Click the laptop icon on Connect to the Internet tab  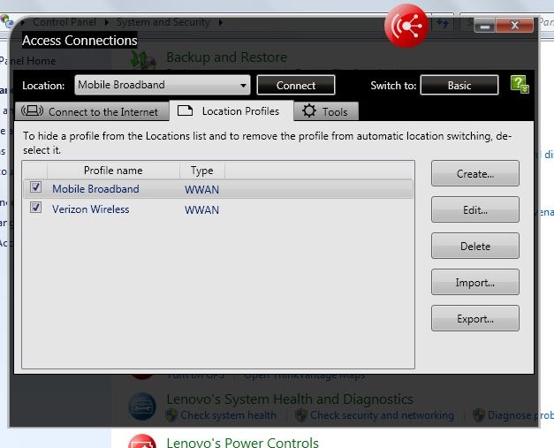pos(32,111)
